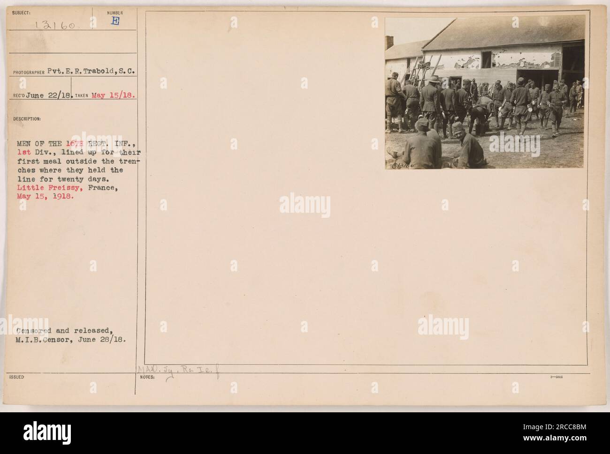
Task: Click the PHOTOGRAPHER field label
Action: (29, 73)
